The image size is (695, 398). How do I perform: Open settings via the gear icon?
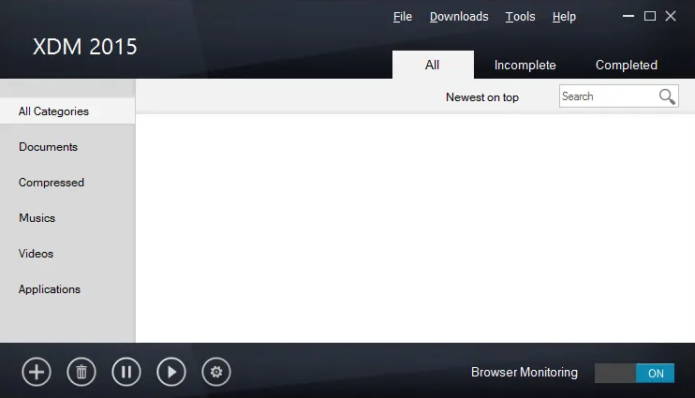tap(216, 372)
